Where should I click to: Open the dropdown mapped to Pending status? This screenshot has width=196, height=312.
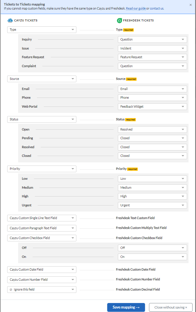(x=152, y=138)
